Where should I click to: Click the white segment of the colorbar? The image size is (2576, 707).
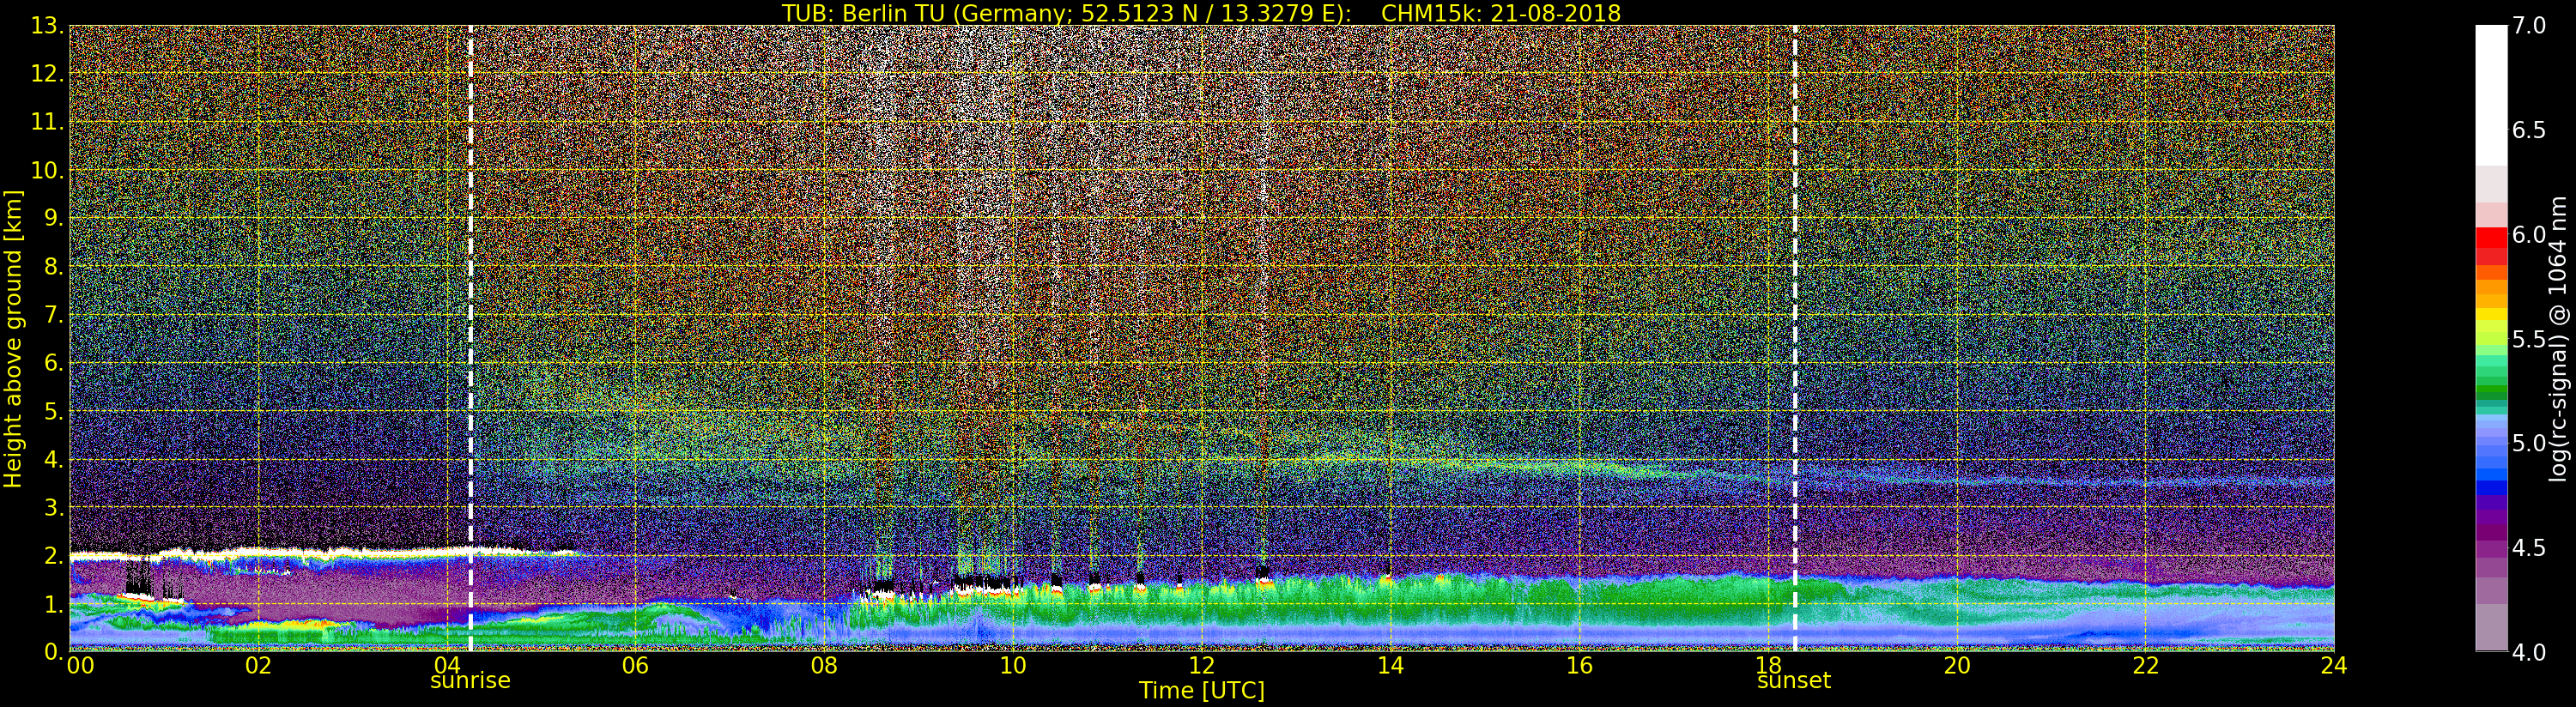pos(2491,95)
